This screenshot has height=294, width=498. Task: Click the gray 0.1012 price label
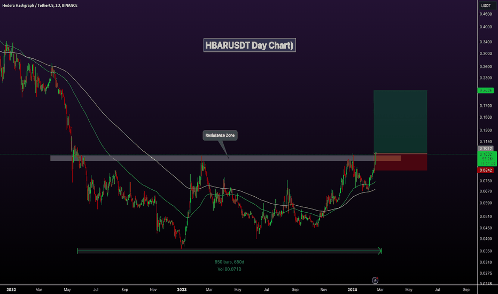(x=486, y=149)
